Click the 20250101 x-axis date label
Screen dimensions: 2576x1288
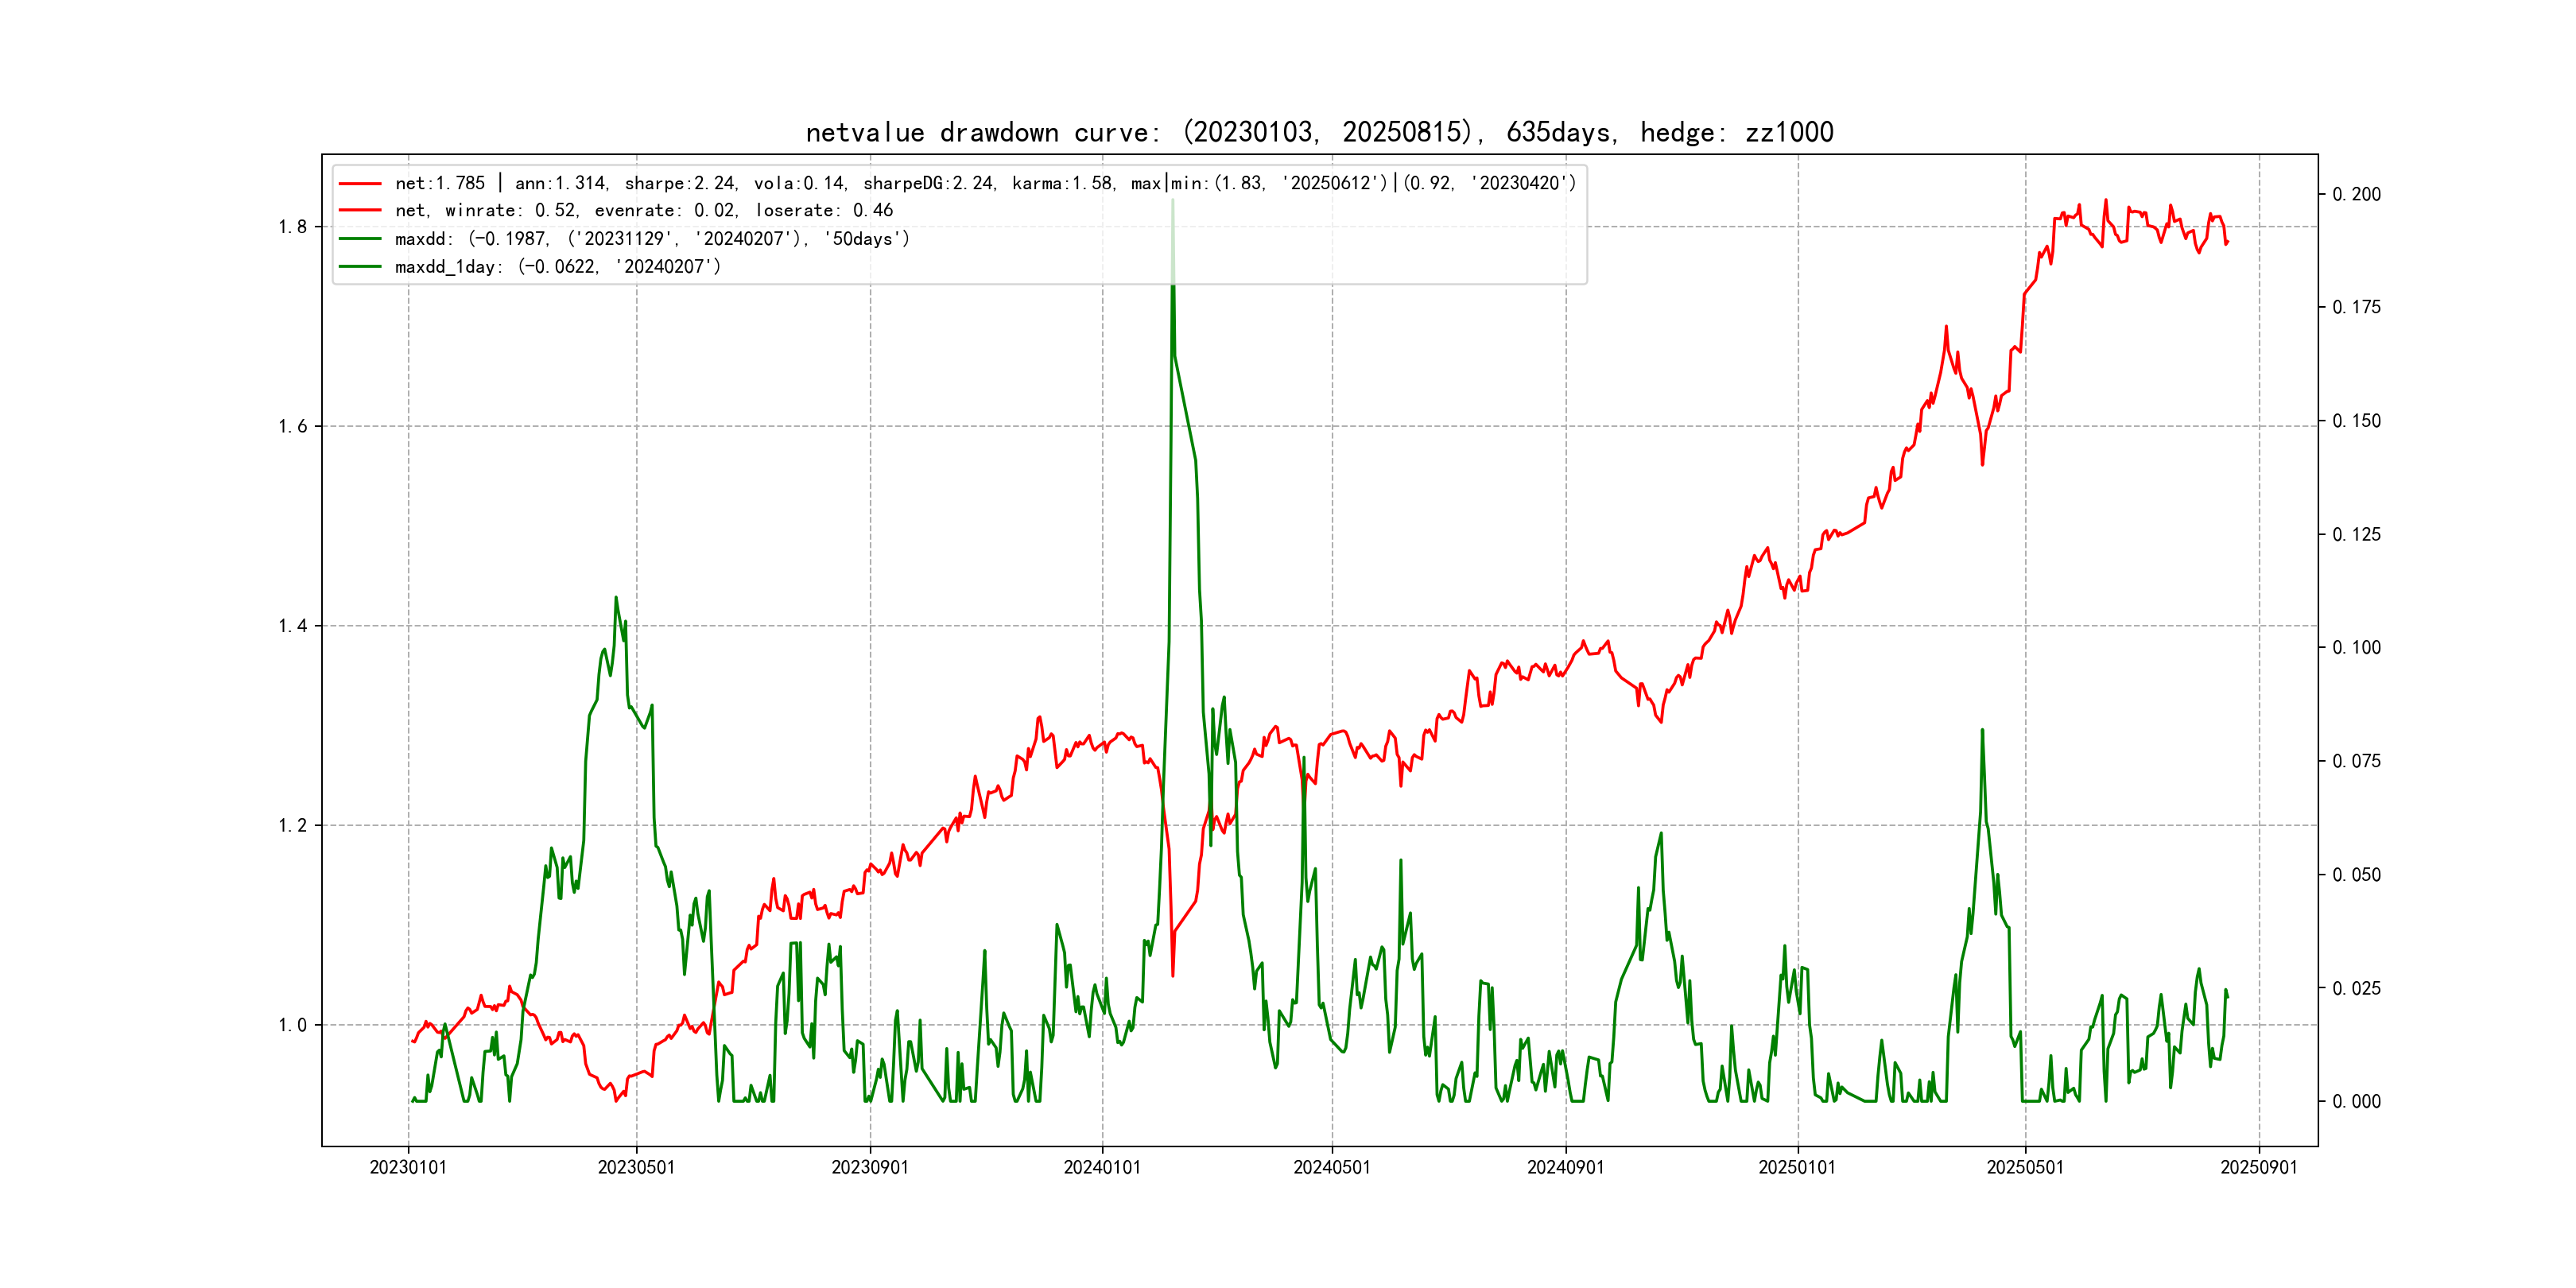(x=1797, y=1167)
